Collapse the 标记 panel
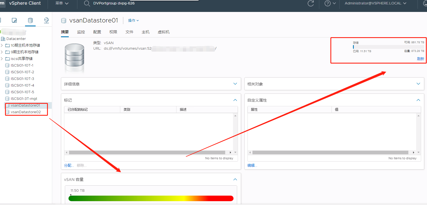427x207 pixels. [x=235, y=100]
